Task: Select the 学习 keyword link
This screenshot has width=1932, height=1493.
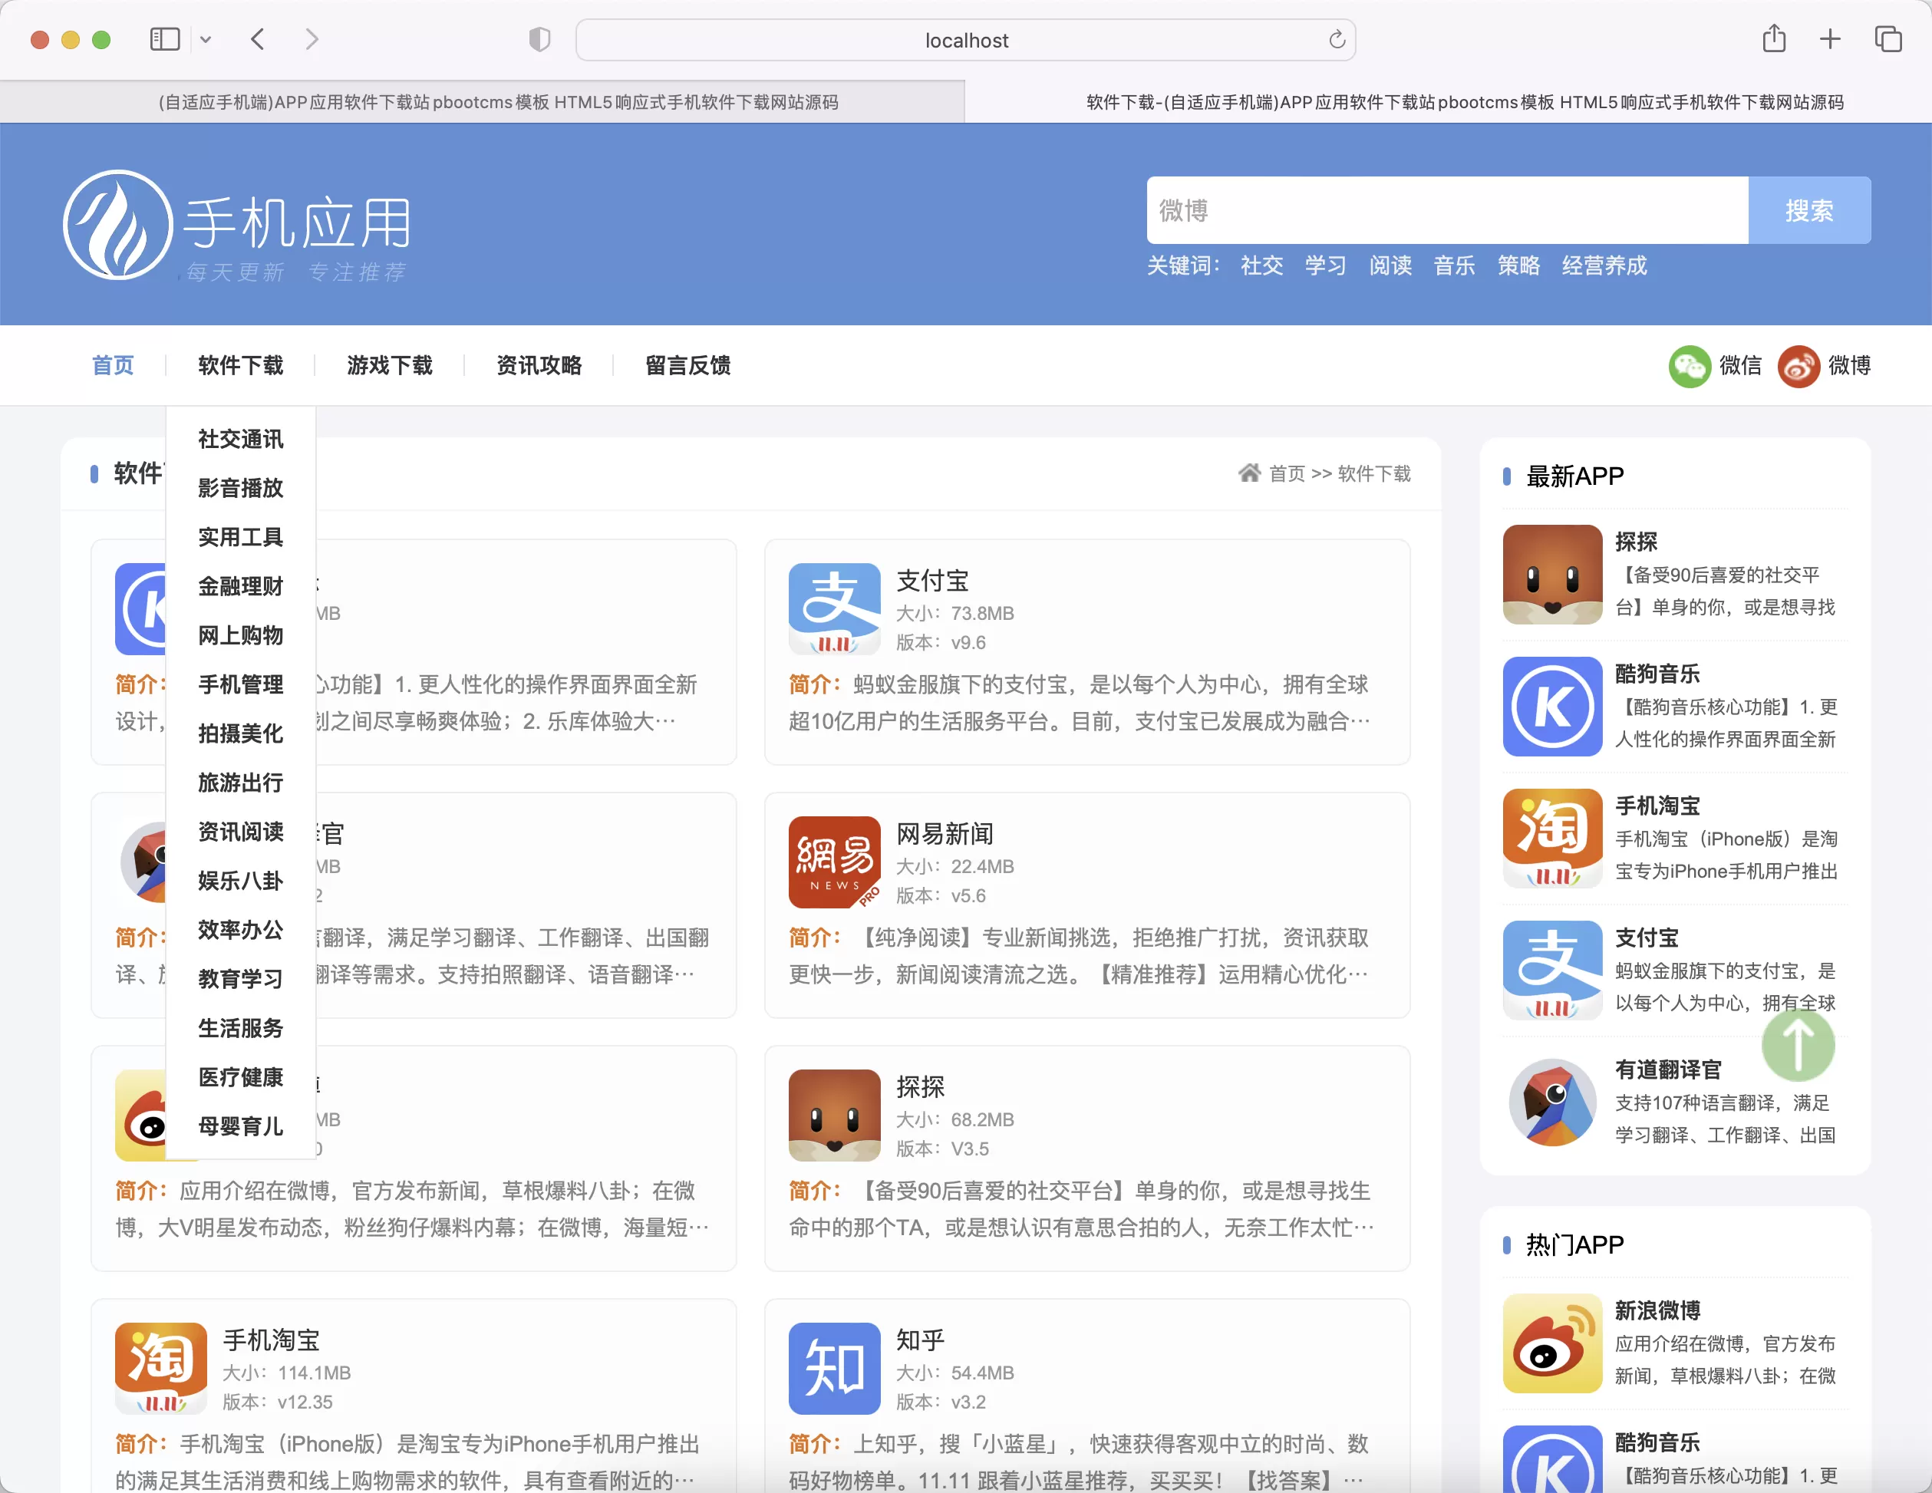Action: [1325, 265]
